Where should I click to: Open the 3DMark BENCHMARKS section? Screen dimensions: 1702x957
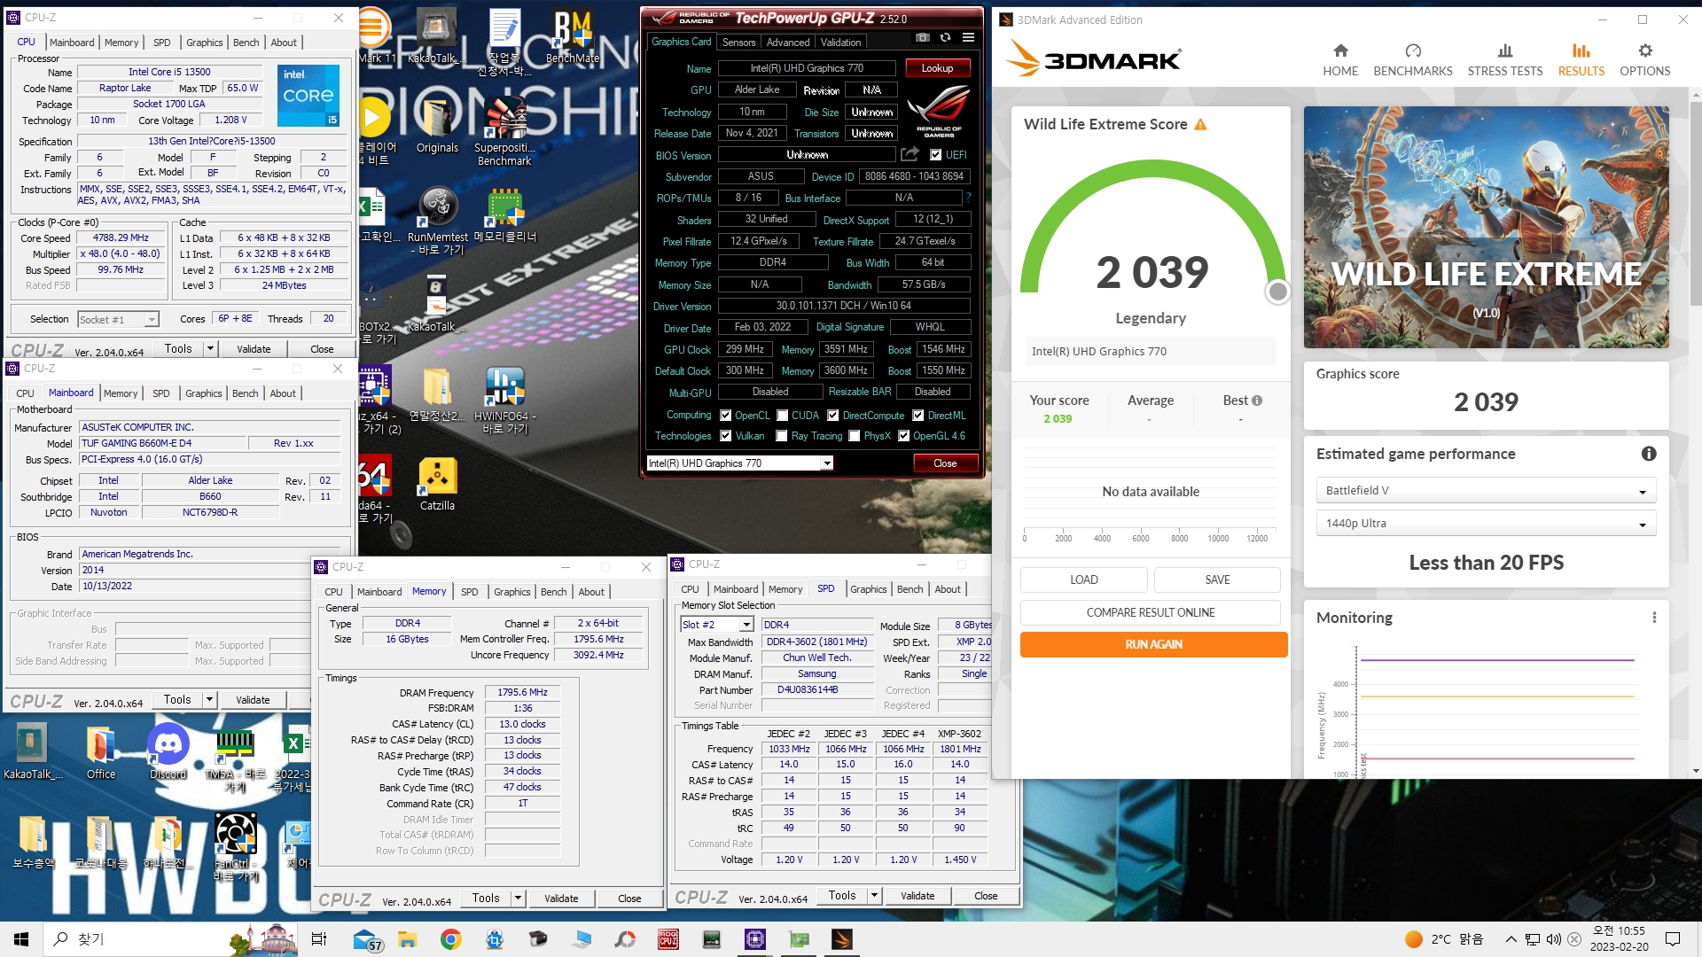click(1413, 60)
